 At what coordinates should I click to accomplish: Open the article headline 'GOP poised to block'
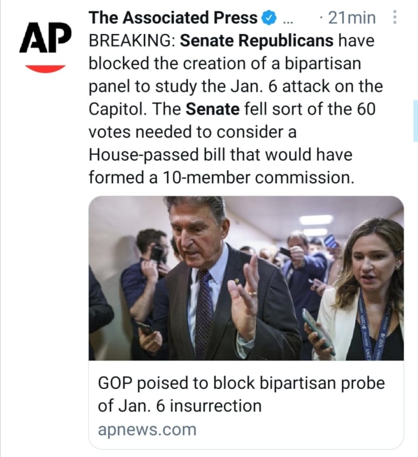click(241, 384)
